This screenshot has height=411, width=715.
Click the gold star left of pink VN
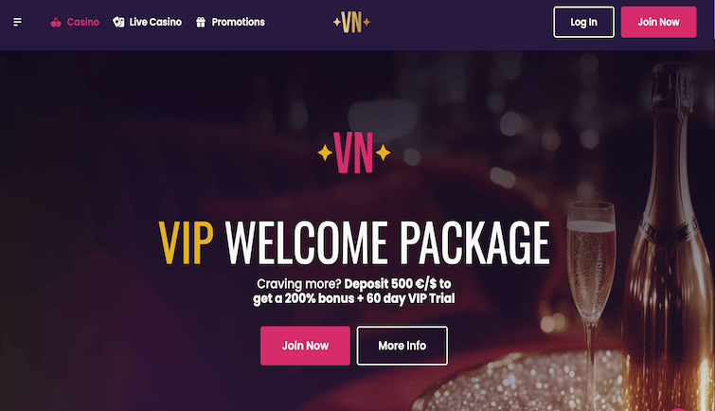[x=325, y=152]
